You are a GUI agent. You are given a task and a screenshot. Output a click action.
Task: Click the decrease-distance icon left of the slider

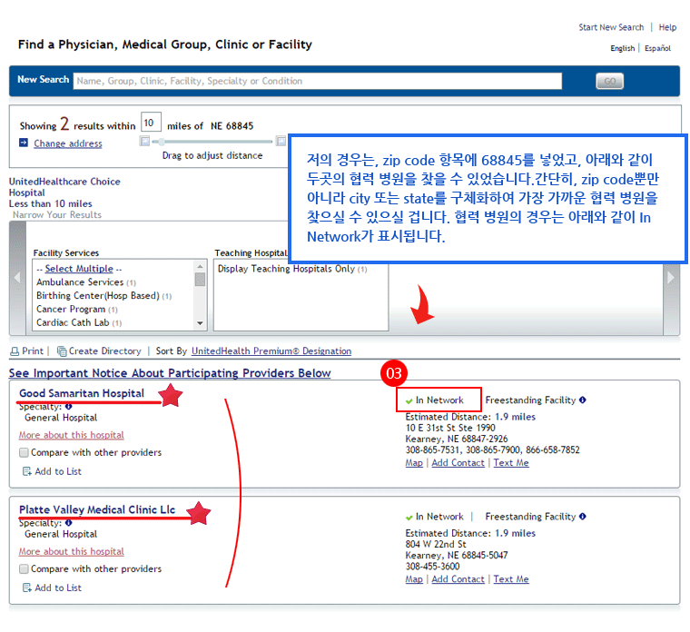tap(144, 142)
